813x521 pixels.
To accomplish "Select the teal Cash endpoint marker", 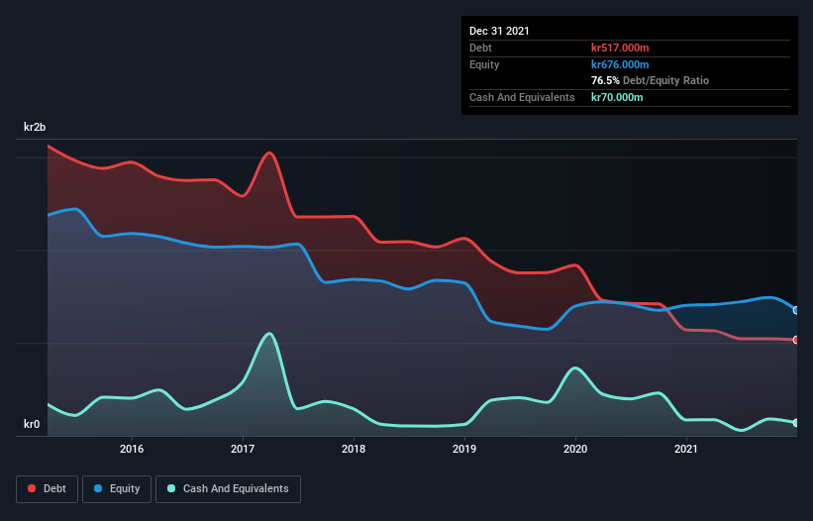I will (796, 423).
